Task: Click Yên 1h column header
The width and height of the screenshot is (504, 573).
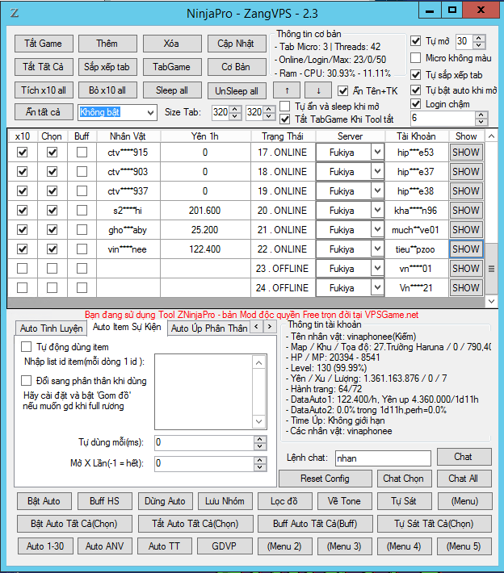Action: [x=205, y=136]
